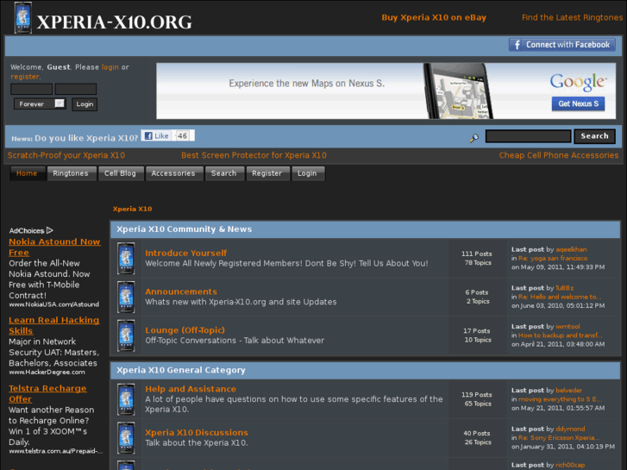Viewport: 627px width, 470px height.
Task: Go to the Search tab
Action: click(224, 173)
